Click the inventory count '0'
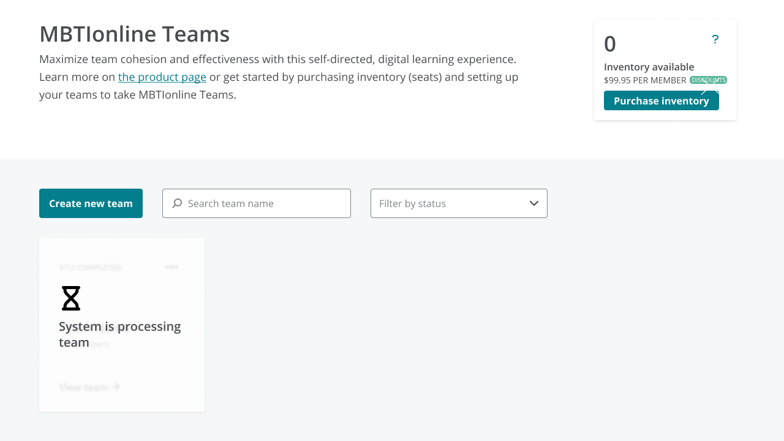 tap(610, 44)
